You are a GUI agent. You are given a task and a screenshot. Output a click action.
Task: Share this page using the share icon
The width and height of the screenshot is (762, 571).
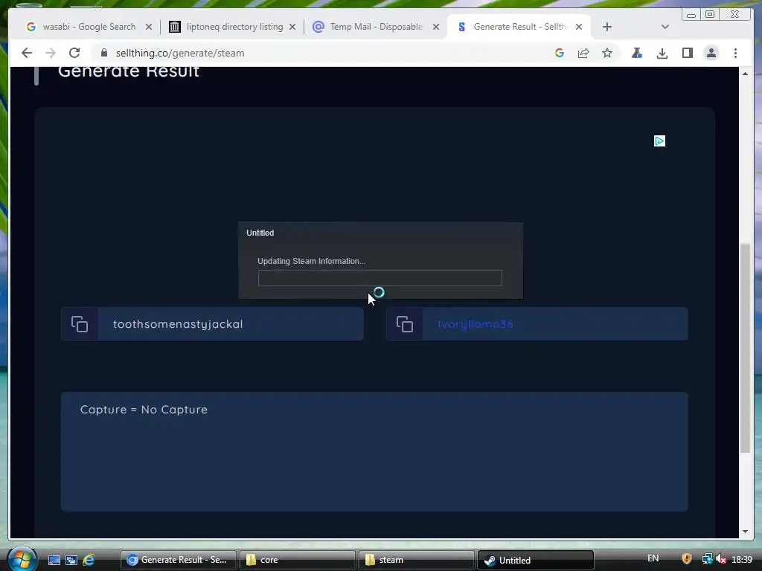point(583,53)
